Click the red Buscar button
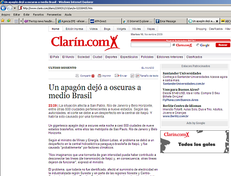 coord(223,45)
